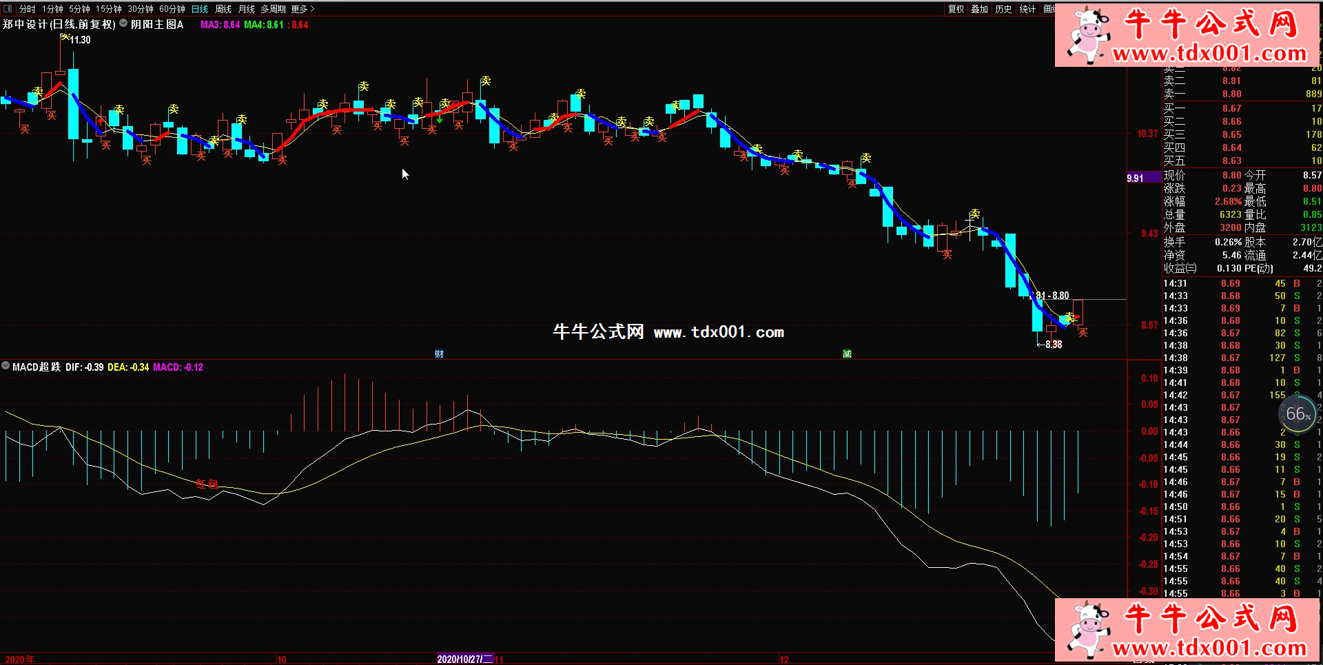The height and width of the screenshot is (665, 1323).
Task: Click the 11.30 high price label
Action: coord(81,40)
